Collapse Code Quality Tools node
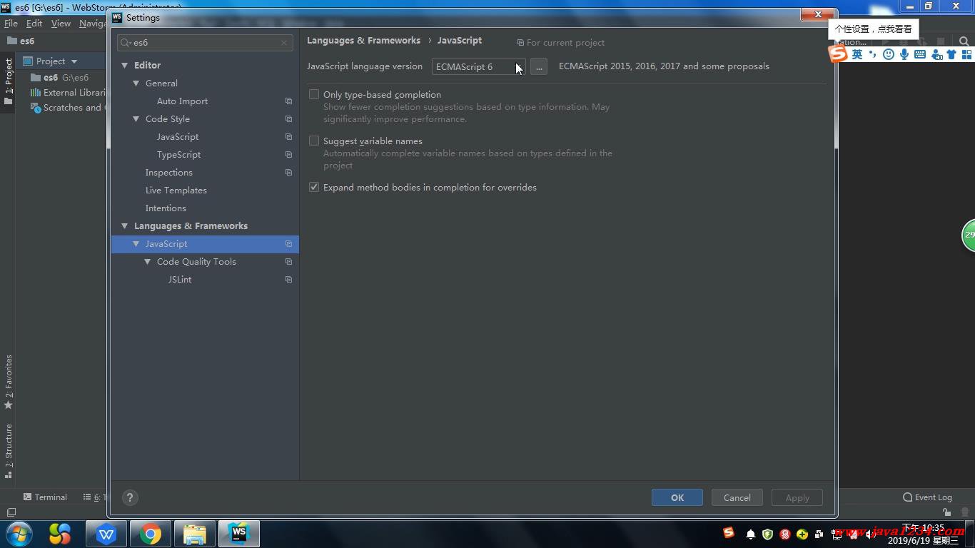This screenshot has height=548, width=975. coord(148,262)
